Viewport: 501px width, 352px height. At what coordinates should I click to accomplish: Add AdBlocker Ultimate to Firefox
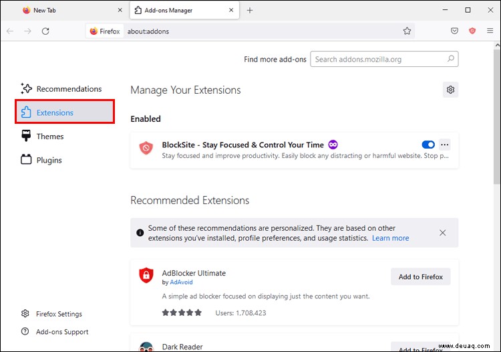420,277
